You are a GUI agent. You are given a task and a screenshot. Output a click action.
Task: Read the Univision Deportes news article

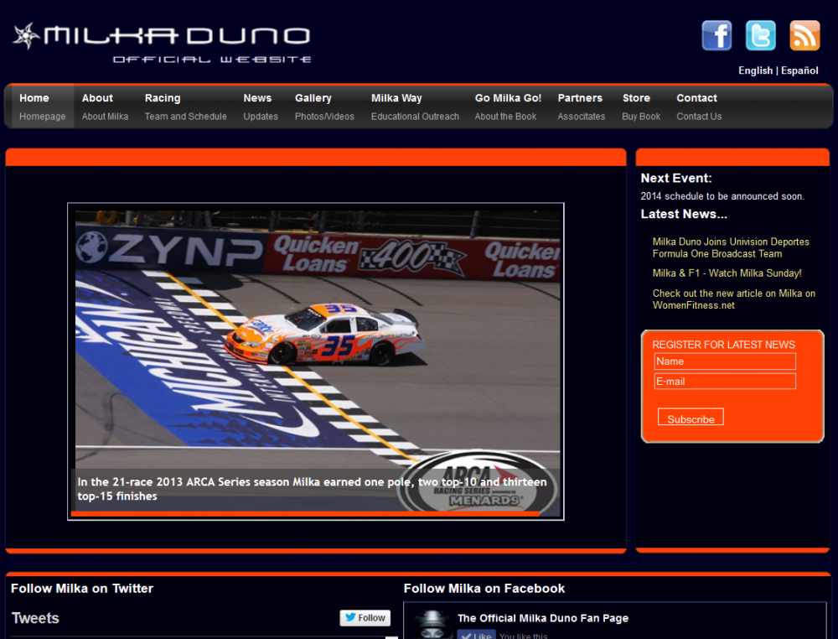tap(731, 247)
